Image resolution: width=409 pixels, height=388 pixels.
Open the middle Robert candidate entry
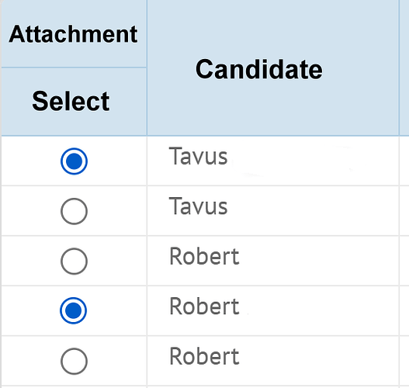pos(204,306)
